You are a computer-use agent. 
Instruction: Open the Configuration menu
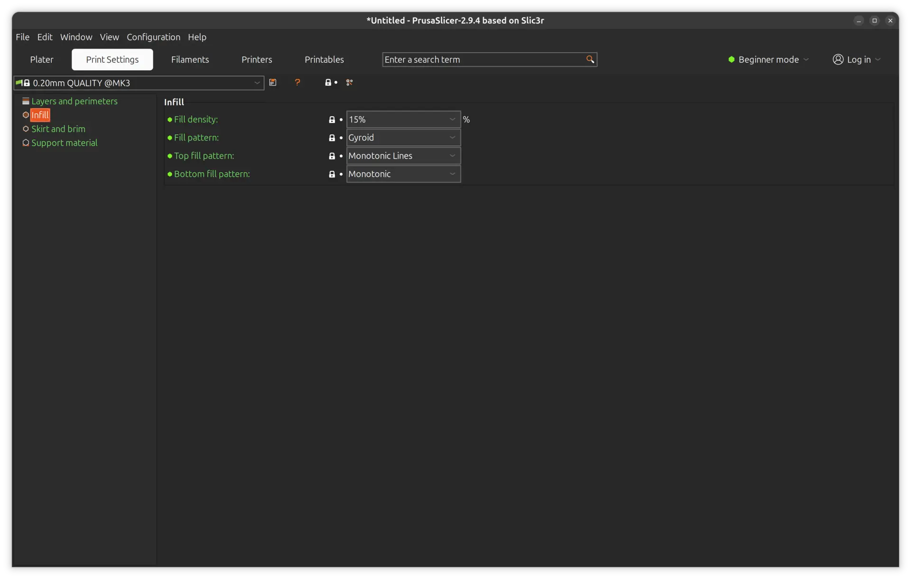(x=153, y=37)
